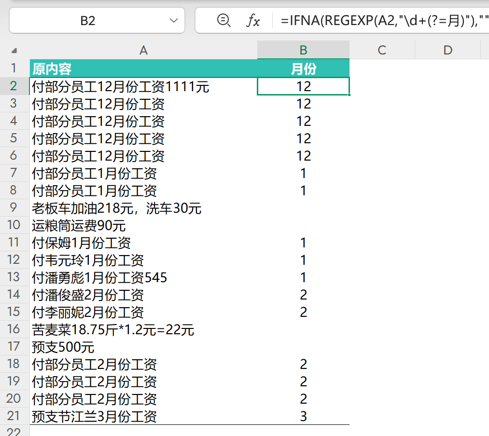Select the cell with 苦麦菜18.75斤 text
Screen dimensions: 489x436
(143, 329)
